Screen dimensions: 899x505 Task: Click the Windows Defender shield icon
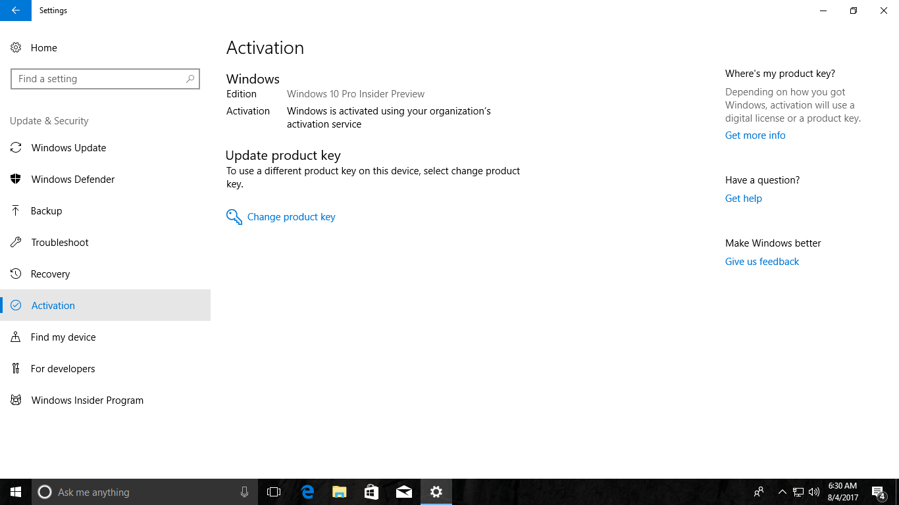tap(16, 179)
